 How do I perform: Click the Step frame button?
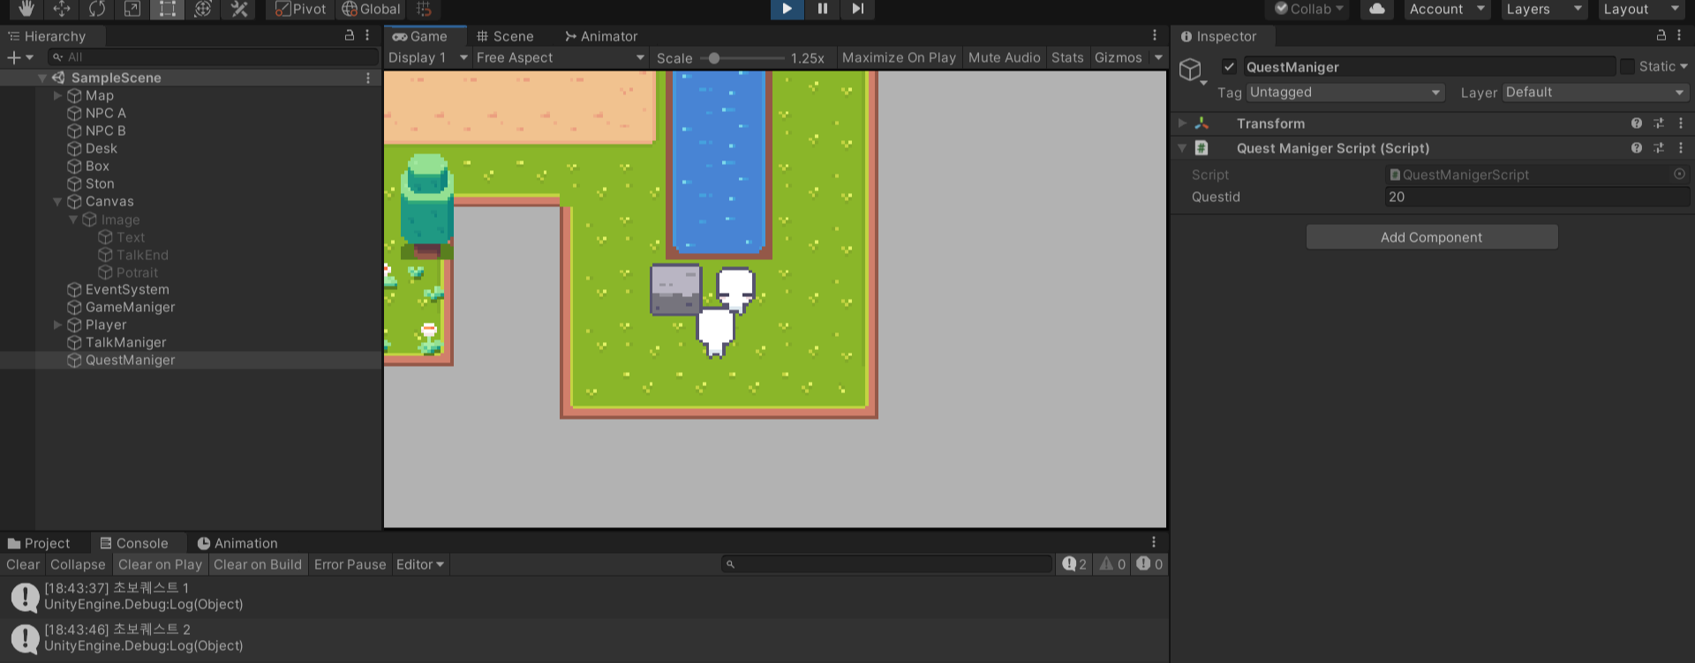click(857, 9)
